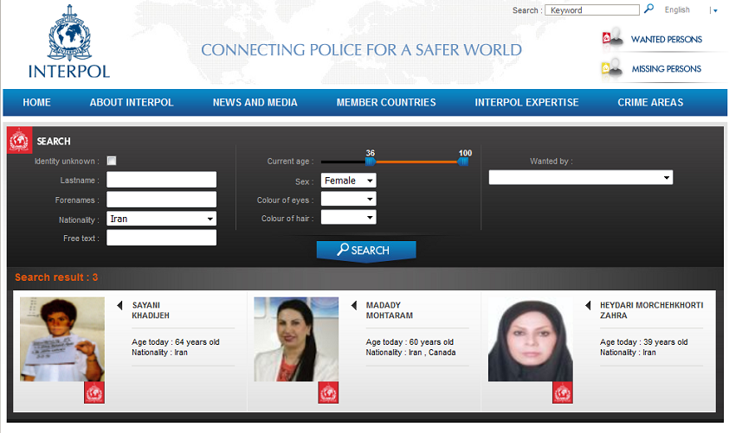Toggle the Identity unknown checkbox
729x433 pixels.
(x=112, y=161)
